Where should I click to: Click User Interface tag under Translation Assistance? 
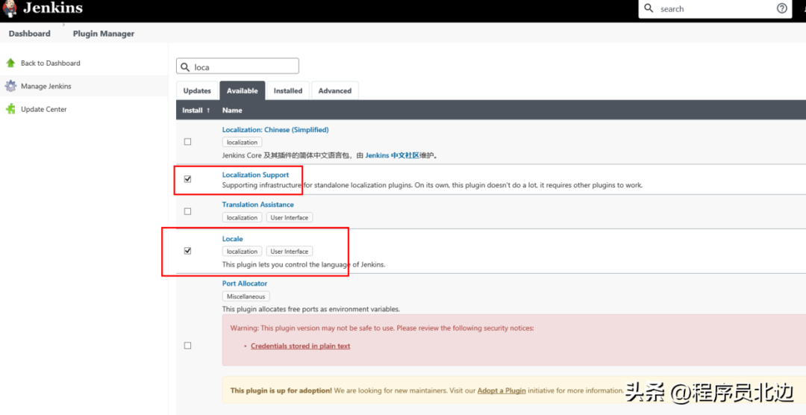point(290,217)
